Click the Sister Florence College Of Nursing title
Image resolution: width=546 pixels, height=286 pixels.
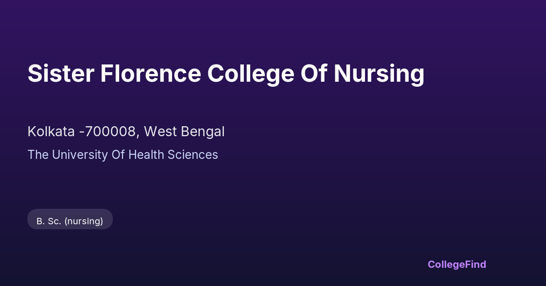[x=226, y=74]
